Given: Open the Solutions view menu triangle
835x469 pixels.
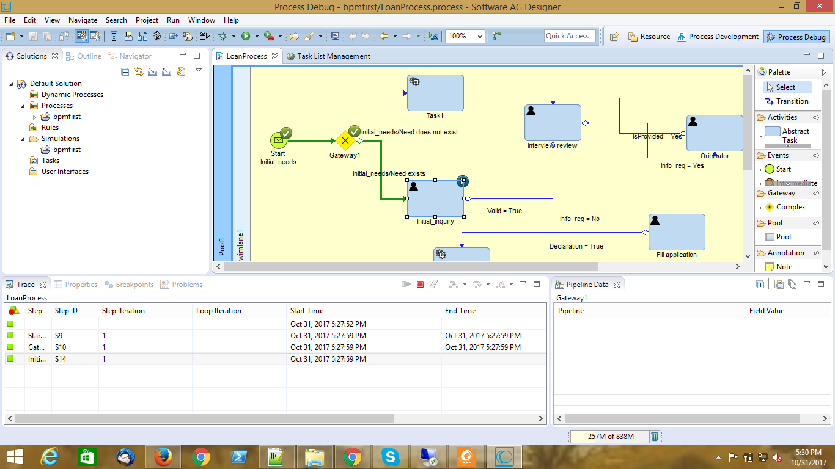Looking at the screenshot, I should tap(199, 70).
